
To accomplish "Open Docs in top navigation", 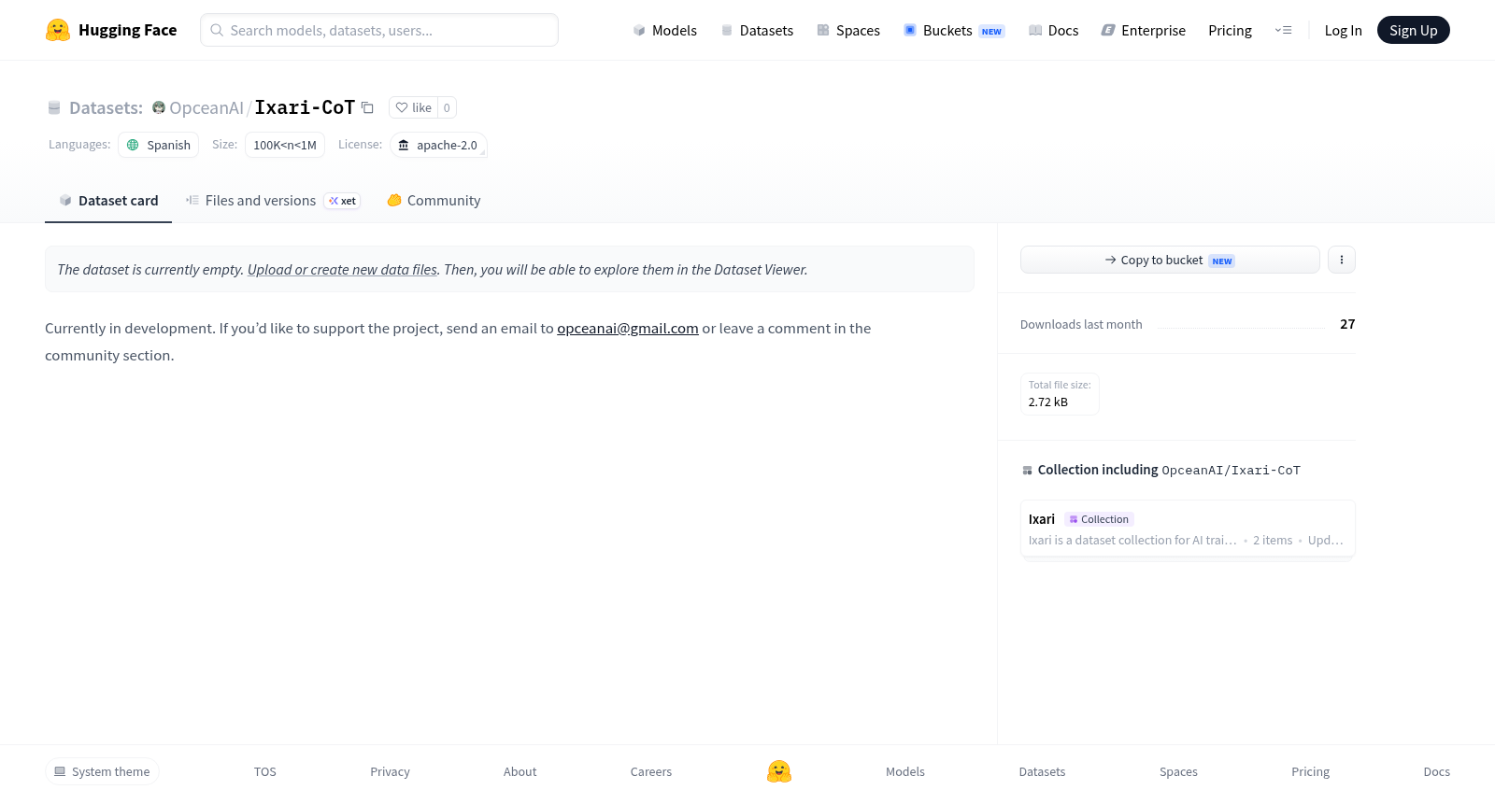I will (1054, 30).
